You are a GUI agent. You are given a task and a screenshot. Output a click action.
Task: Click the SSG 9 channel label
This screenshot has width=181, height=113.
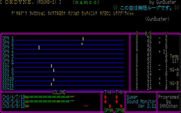pyautogui.click(x=8, y=74)
